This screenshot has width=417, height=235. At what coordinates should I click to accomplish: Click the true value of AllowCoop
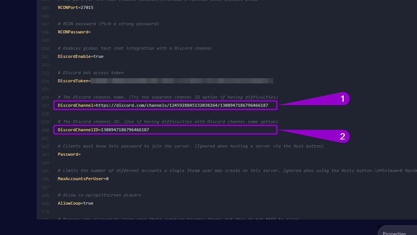[x=88, y=203]
